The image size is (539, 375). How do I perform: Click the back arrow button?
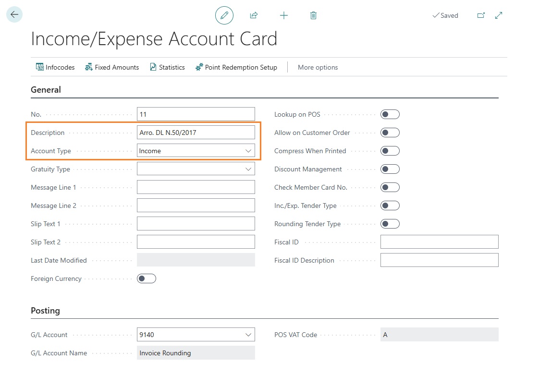click(14, 15)
